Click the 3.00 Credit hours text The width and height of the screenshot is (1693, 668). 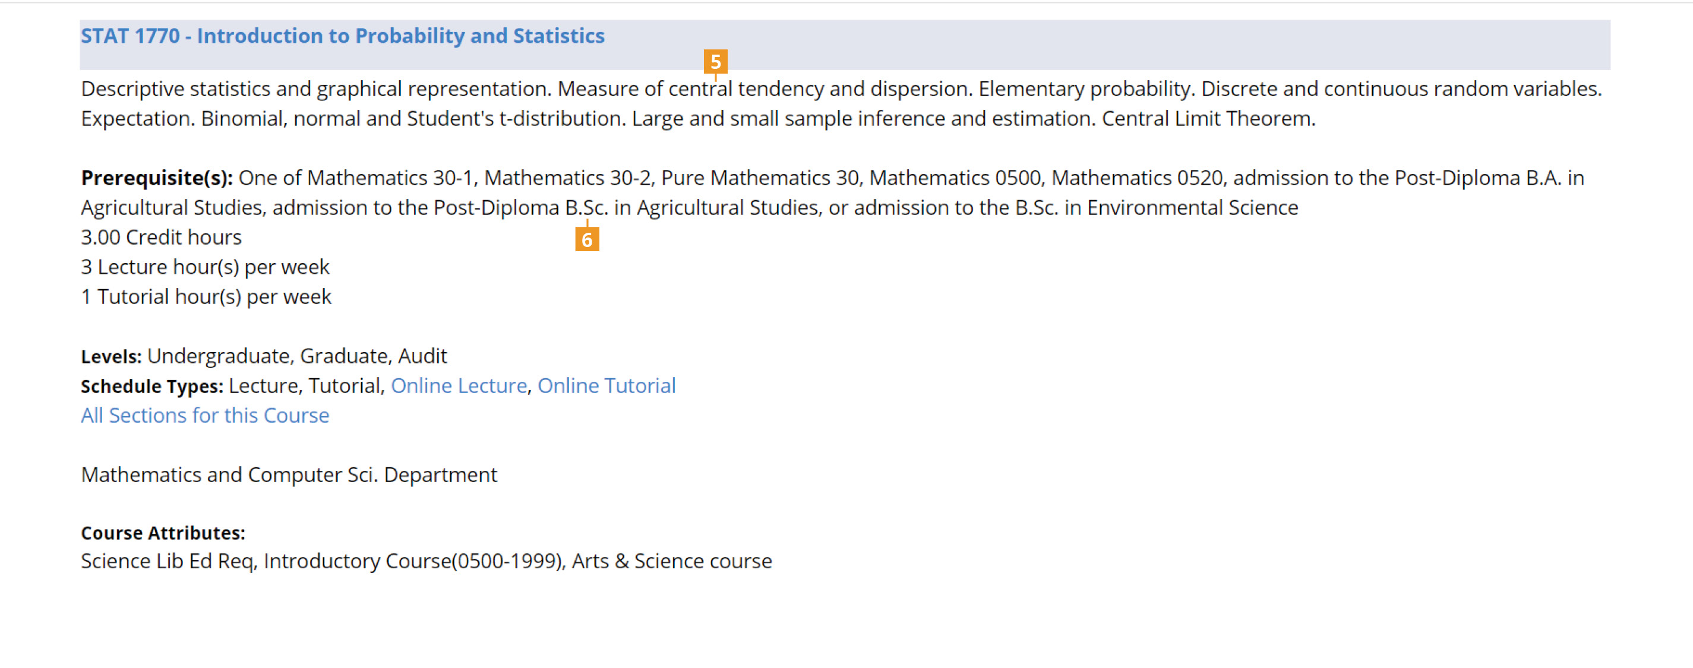pos(161,237)
